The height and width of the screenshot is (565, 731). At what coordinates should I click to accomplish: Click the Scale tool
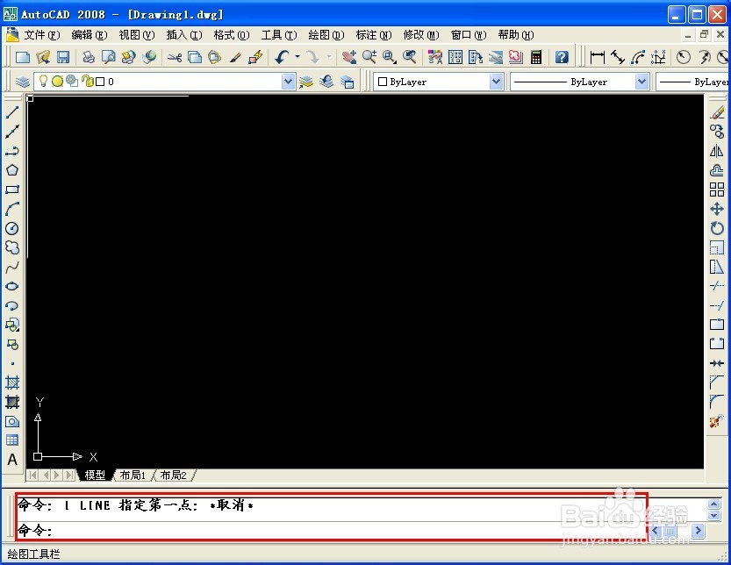[717, 247]
